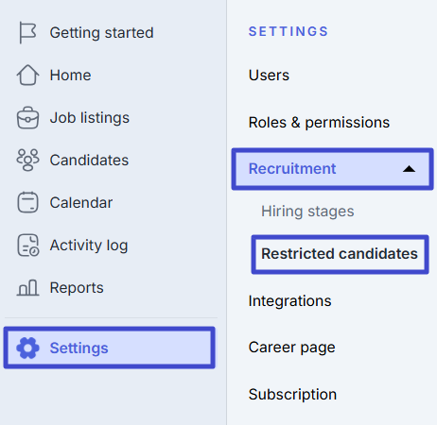The width and height of the screenshot is (437, 425).
Task: Go to Users settings
Action: click(x=269, y=76)
